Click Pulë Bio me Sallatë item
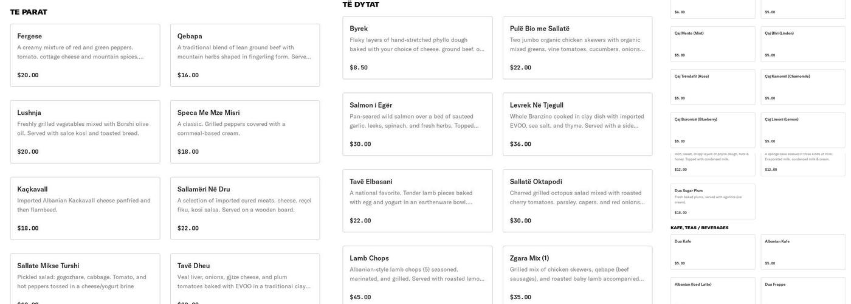Screen dimensions: 851x304 coord(577,48)
